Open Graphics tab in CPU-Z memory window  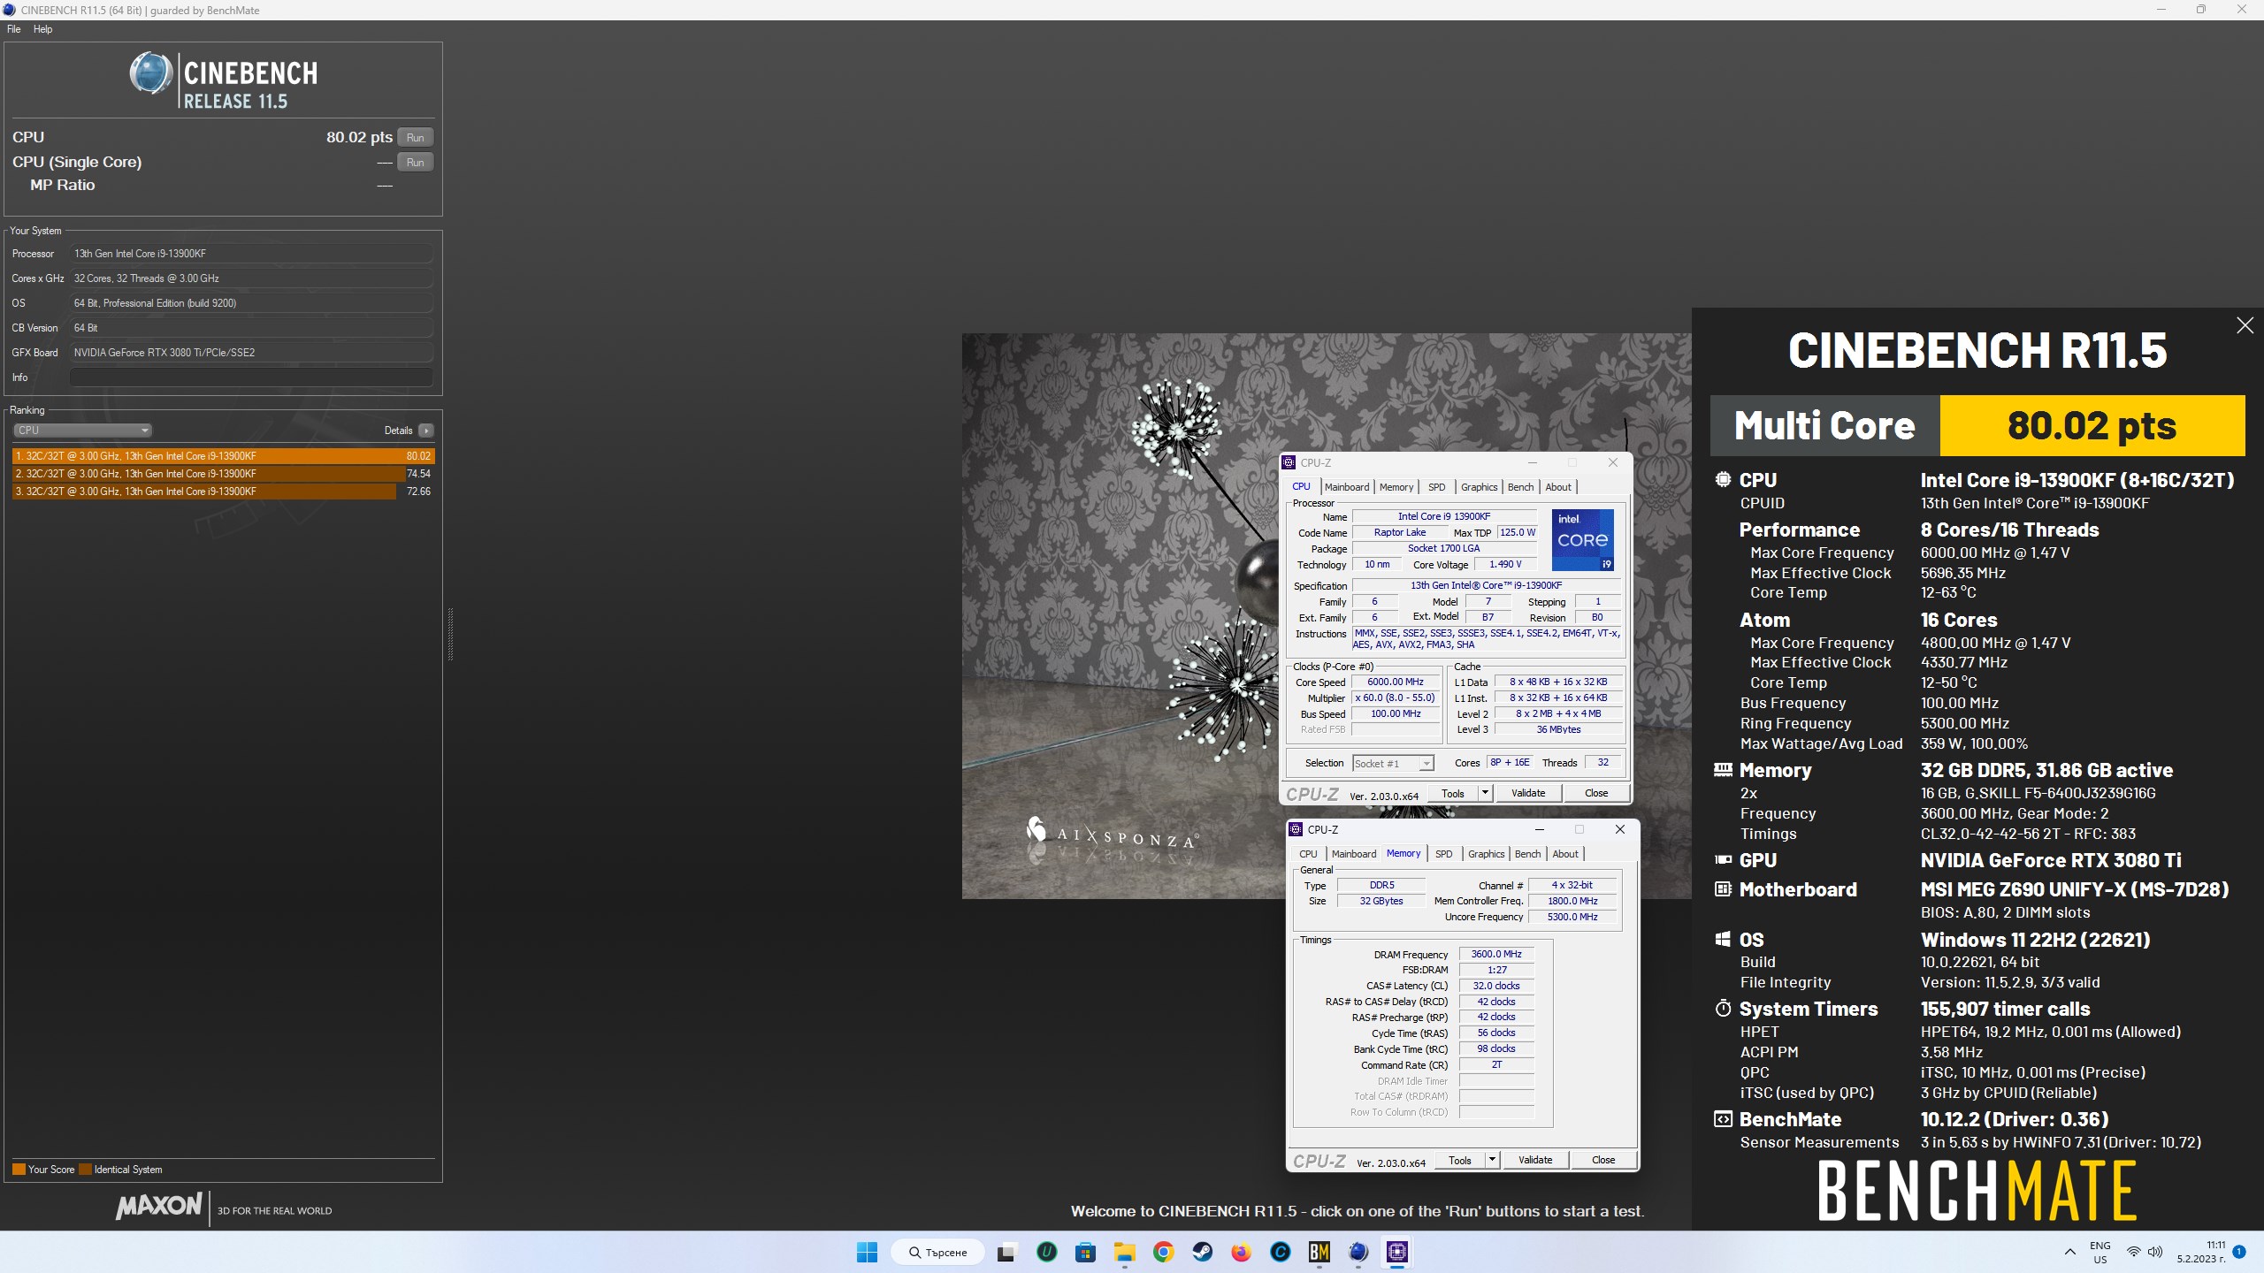point(1486,854)
